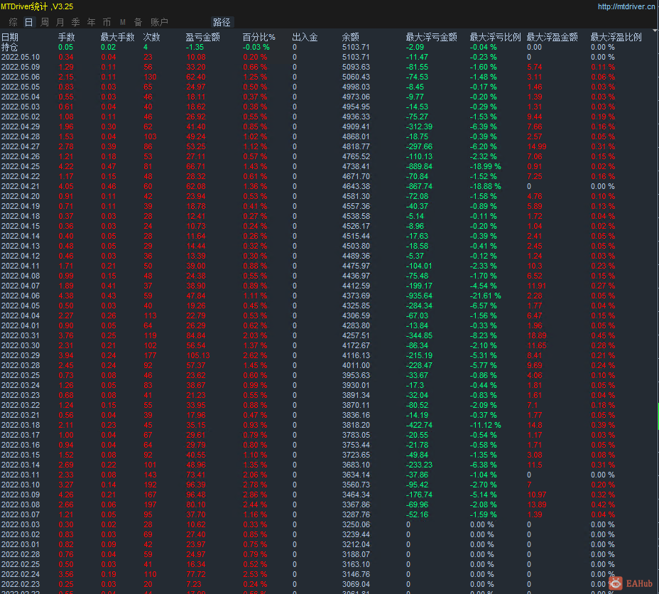Select the 2022.04.06 date row
The image size is (659, 594).
coord(21,296)
